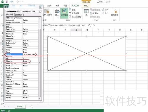Select the Profile property row
The width and height of the screenshot is (148, 112).
tap(22, 66)
